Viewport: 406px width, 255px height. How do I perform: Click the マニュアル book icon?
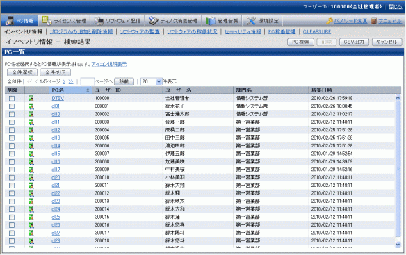373,21
